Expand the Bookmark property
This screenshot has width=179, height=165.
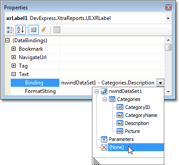point(13,49)
